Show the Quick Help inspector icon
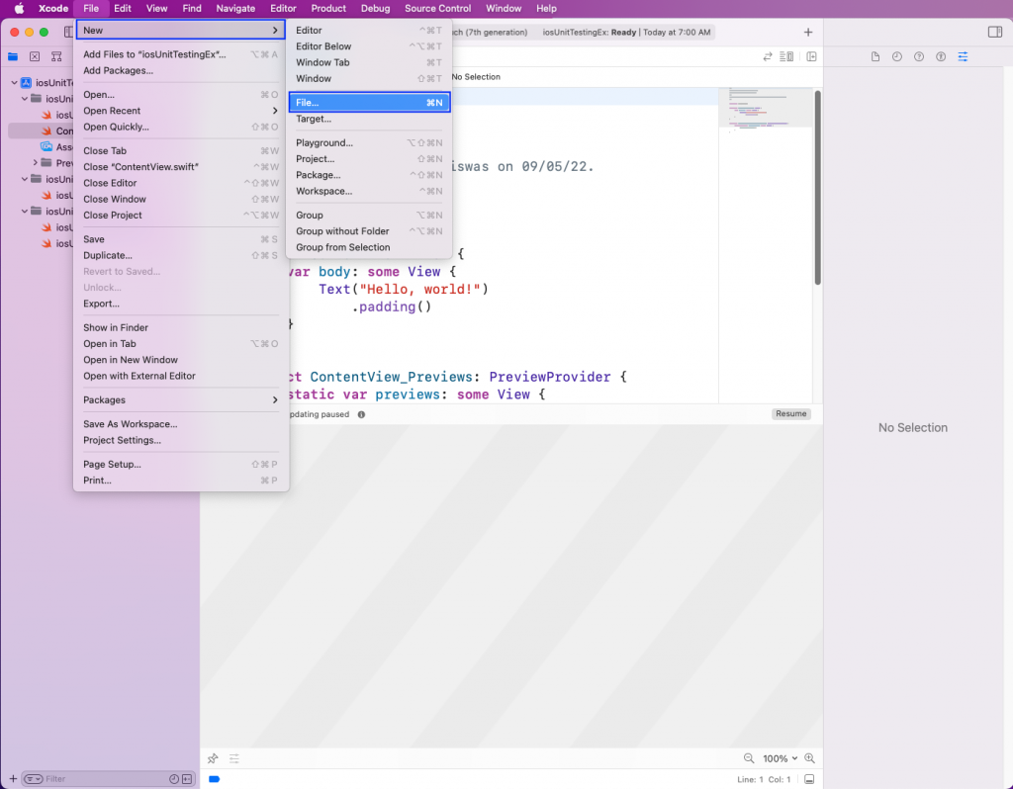1013x789 pixels. 919,56
